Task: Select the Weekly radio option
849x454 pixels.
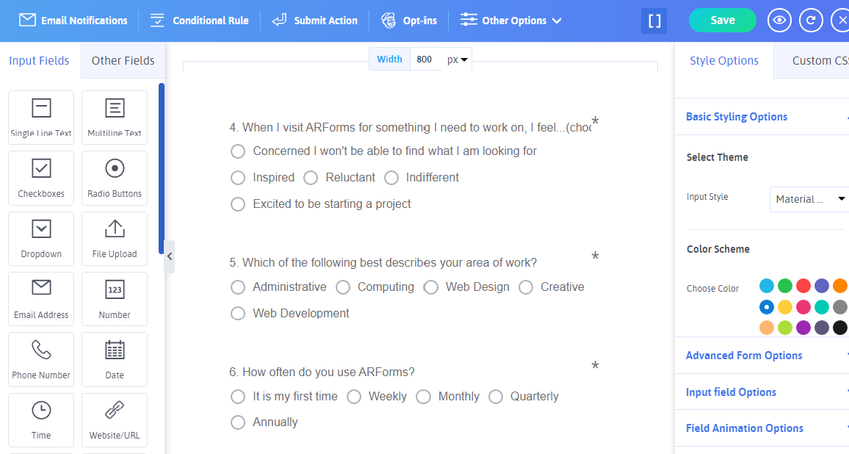Action: pos(354,397)
